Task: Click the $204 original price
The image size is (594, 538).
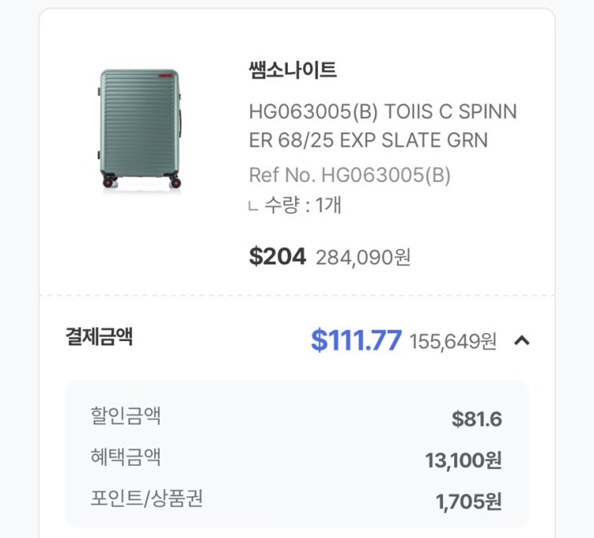Action: click(x=277, y=256)
